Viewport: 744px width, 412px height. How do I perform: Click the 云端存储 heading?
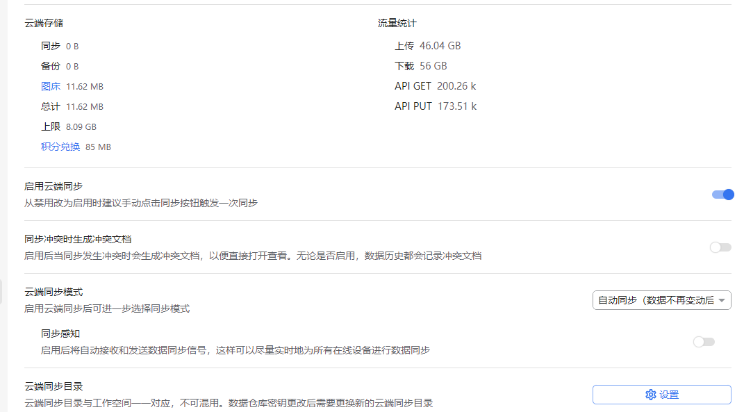point(44,23)
